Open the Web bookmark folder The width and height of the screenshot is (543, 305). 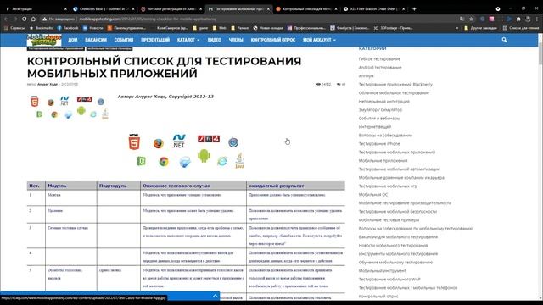pos(220,28)
